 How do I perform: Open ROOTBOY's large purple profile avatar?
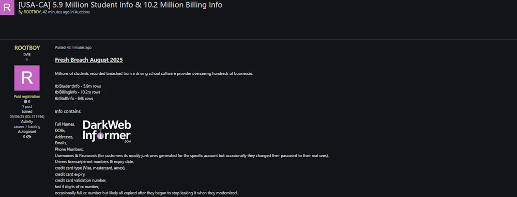[27, 78]
